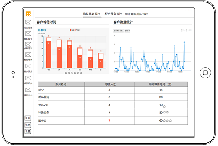218x146 pixels.
Task: Click average wait 20 in 对私普通 row
Action: click(x=161, y=97)
